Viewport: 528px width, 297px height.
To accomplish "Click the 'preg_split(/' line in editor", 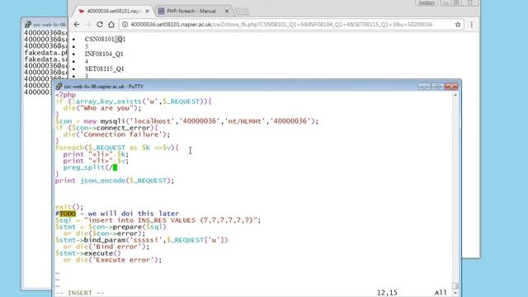I will point(90,167).
